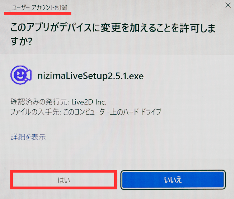Screen dimensions: 234x199
Task: Click the ファイルの入手先 label
Action: pos(36,112)
